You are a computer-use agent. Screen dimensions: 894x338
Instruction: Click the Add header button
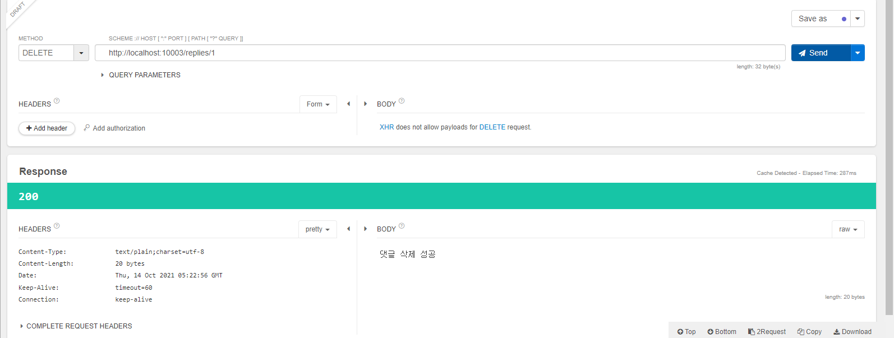[x=47, y=128]
